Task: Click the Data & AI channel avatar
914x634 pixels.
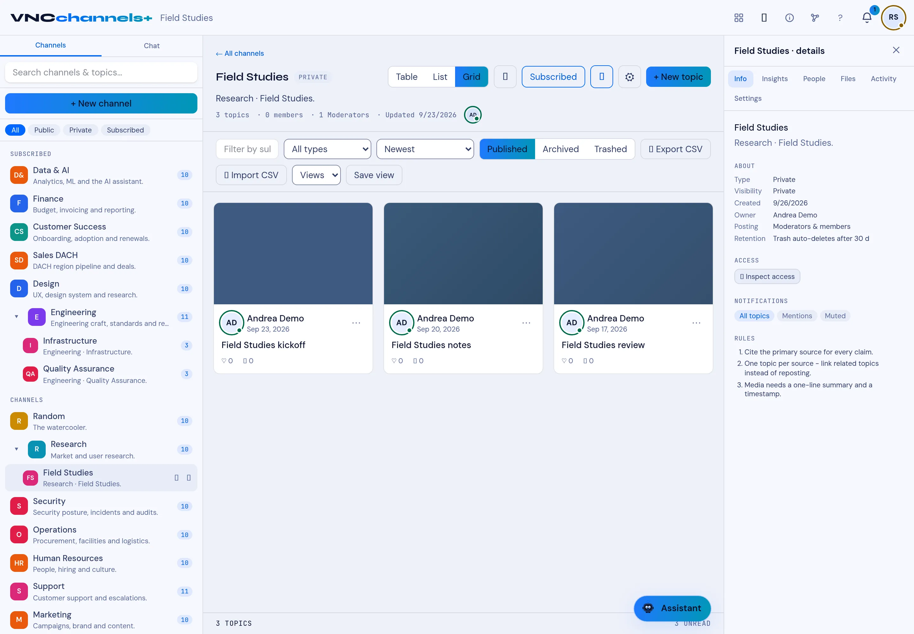Action: point(19,175)
